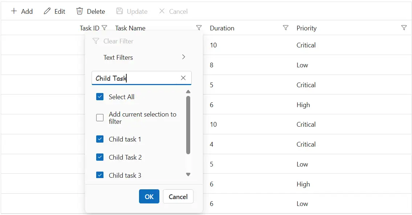Click the Edit pencil button
Viewport: 412px width, 215px height.
click(54, 11)
